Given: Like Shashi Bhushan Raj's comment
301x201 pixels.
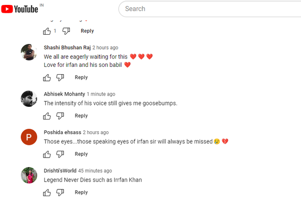Looking at the screenshot, I should tap(47, 78).
